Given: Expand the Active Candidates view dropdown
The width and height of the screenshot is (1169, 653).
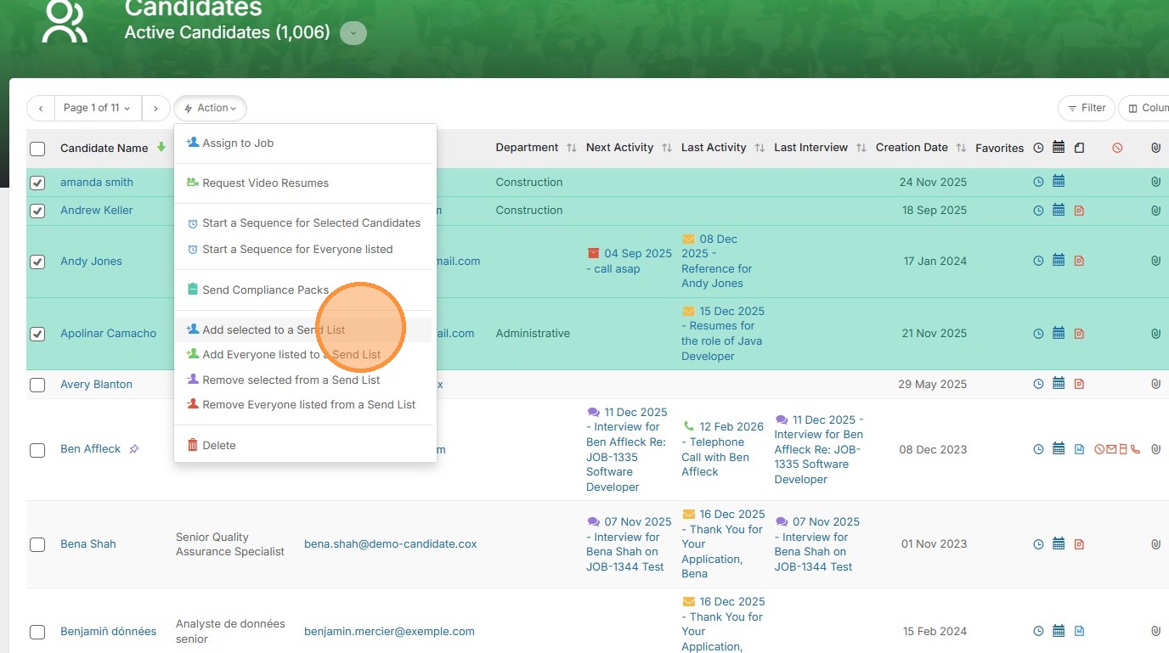Looking at the screenshot, I should point(353,33).
